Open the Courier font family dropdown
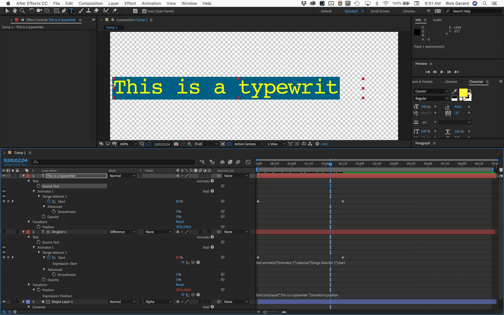Image resolution: width=504 pixels, height=315 pixels. 431,91
